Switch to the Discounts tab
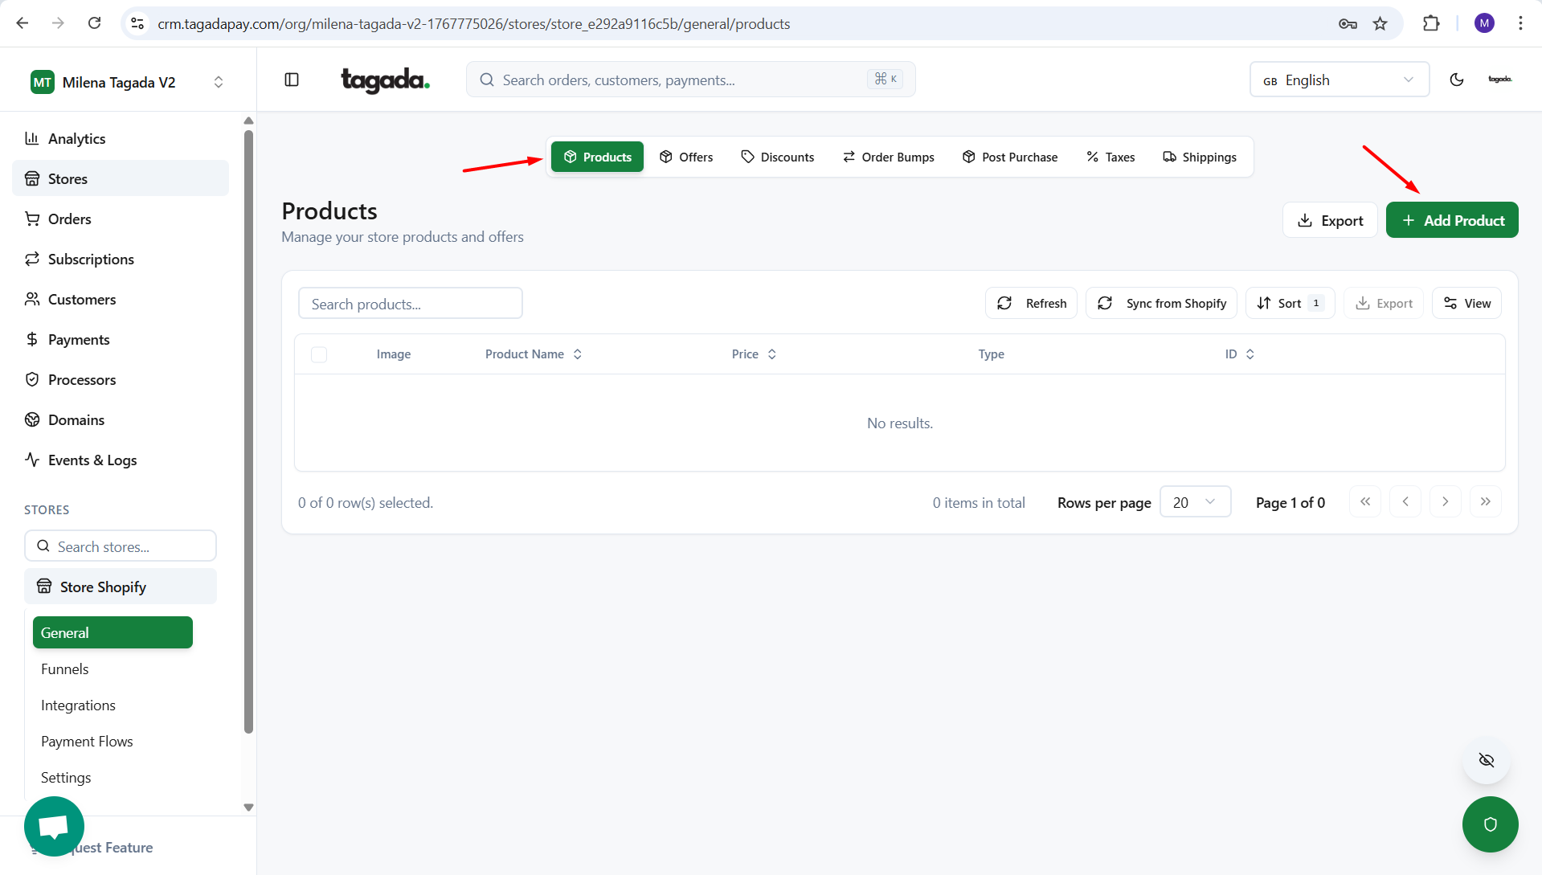 [777, 157]
